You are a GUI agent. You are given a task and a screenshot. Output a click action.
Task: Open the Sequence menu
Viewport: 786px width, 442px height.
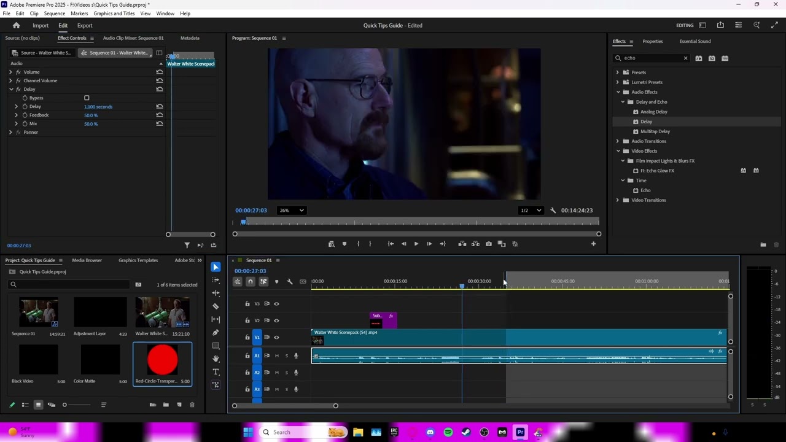tap(55, 13)
